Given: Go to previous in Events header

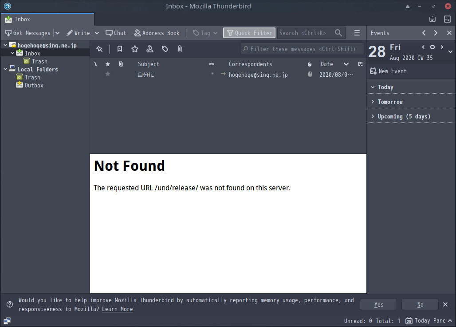Looking at the screenshot, I should [x=424, y=33].
